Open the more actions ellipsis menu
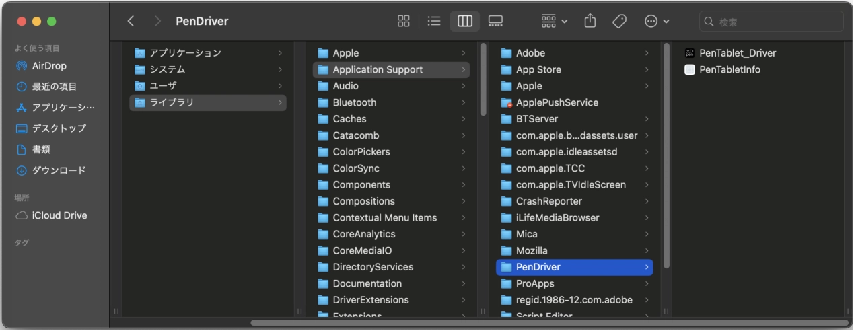The image size is (854, 331). [656, 21]
